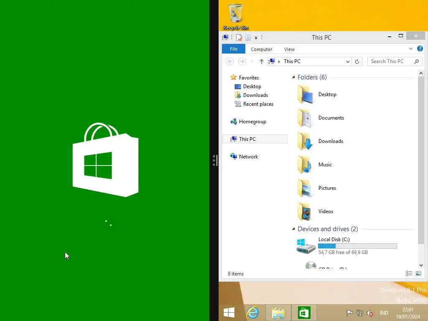Screen dimensions: 428x321
Task: Click the search magnifier icon
Action: click(417, 61)
